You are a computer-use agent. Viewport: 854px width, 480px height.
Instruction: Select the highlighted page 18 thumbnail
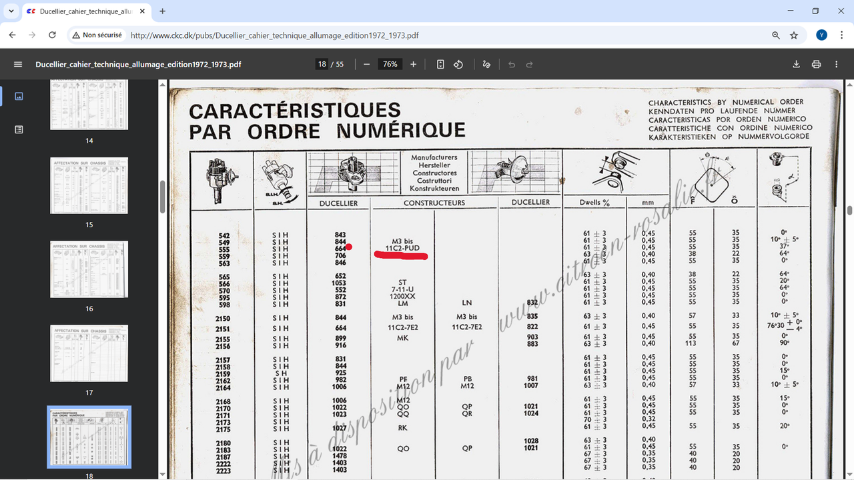tap(89, 437)
